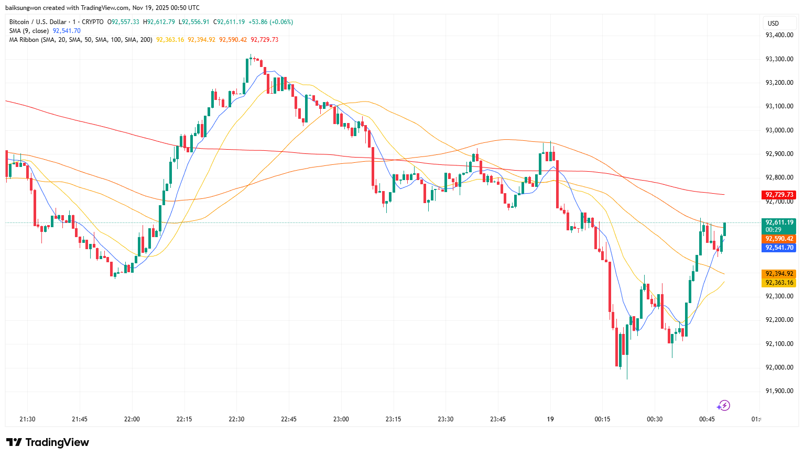Click the +53.86 (+0.06%) change value

pyautogui.click(x=270, y=22)
